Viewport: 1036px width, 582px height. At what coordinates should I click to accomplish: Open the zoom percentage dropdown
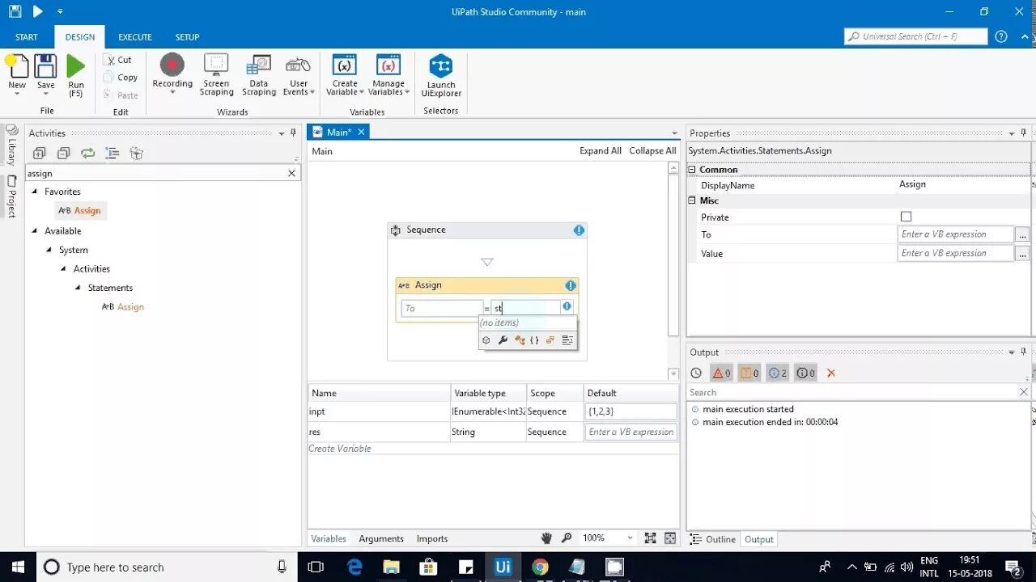point(630,538)
